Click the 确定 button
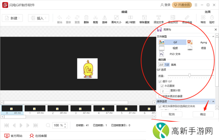This screenshot has height=140, width=219. coord(203,114)
